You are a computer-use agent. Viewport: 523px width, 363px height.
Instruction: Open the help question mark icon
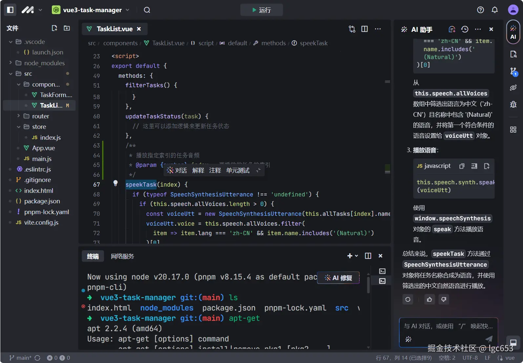click(480, 10)
